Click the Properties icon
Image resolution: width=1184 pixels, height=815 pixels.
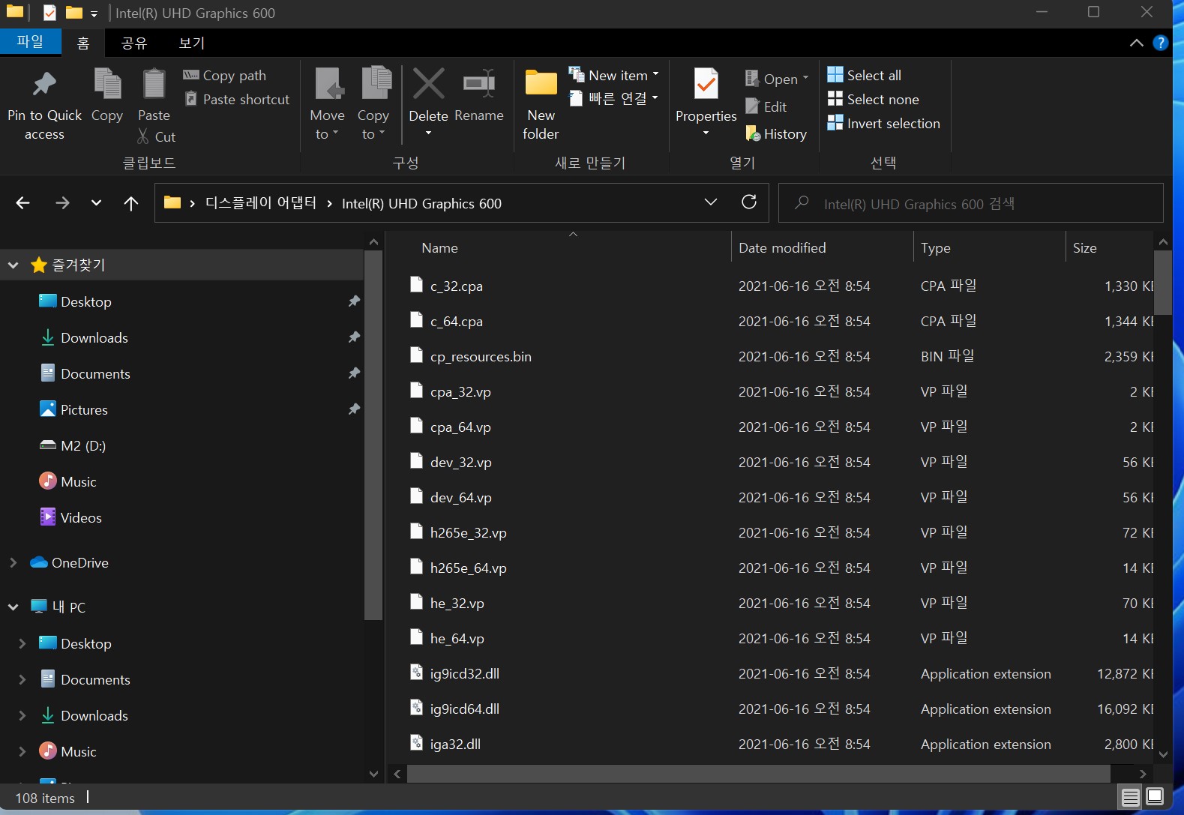coord(706,83)
